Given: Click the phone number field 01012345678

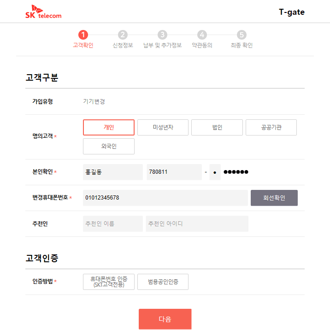Looking at the screenshot, I should 165,198.
